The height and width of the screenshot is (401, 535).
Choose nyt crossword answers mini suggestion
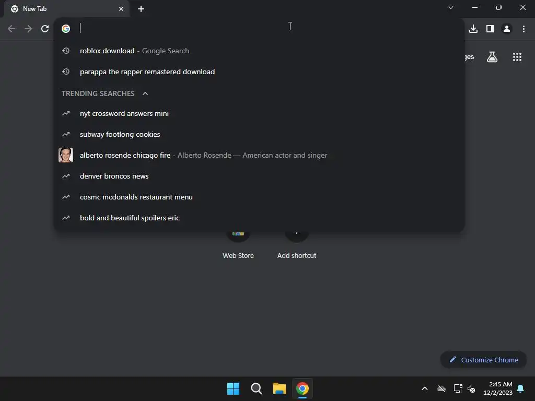[259, 113]
